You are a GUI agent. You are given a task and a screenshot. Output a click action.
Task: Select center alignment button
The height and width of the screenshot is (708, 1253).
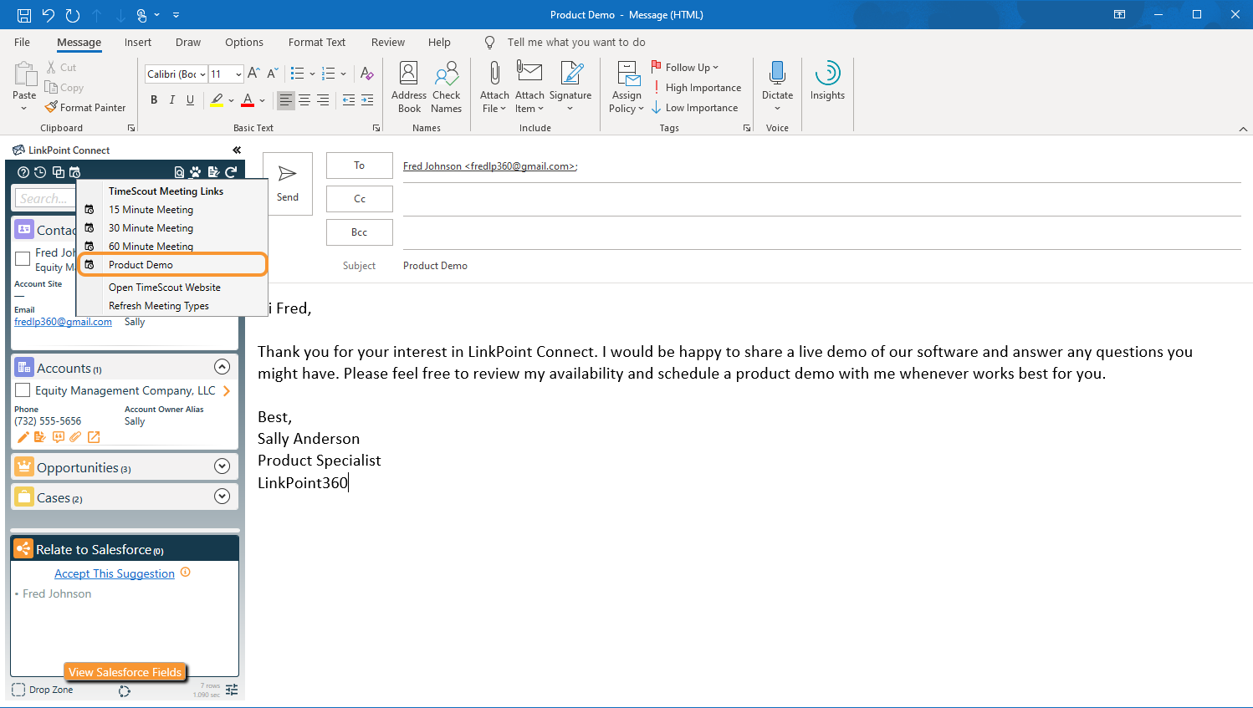coord(304,100)
